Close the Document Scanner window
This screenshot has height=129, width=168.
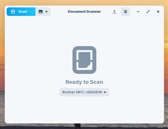coord(158,12)
